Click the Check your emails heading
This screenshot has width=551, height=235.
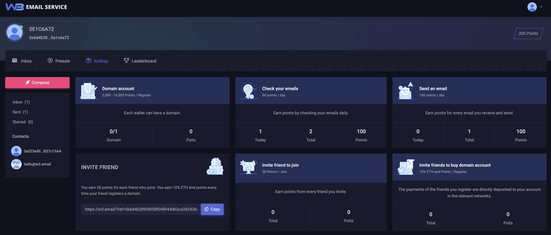point(280,88)
